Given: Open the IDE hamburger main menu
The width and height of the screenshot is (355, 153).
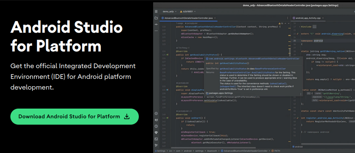Looking at the screenshot, I should (156, 11).
